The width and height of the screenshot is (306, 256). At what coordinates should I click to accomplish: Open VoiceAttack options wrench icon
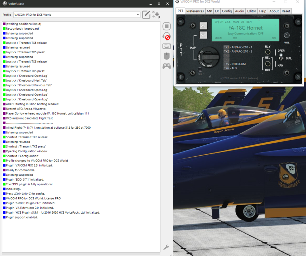[166, 247]
